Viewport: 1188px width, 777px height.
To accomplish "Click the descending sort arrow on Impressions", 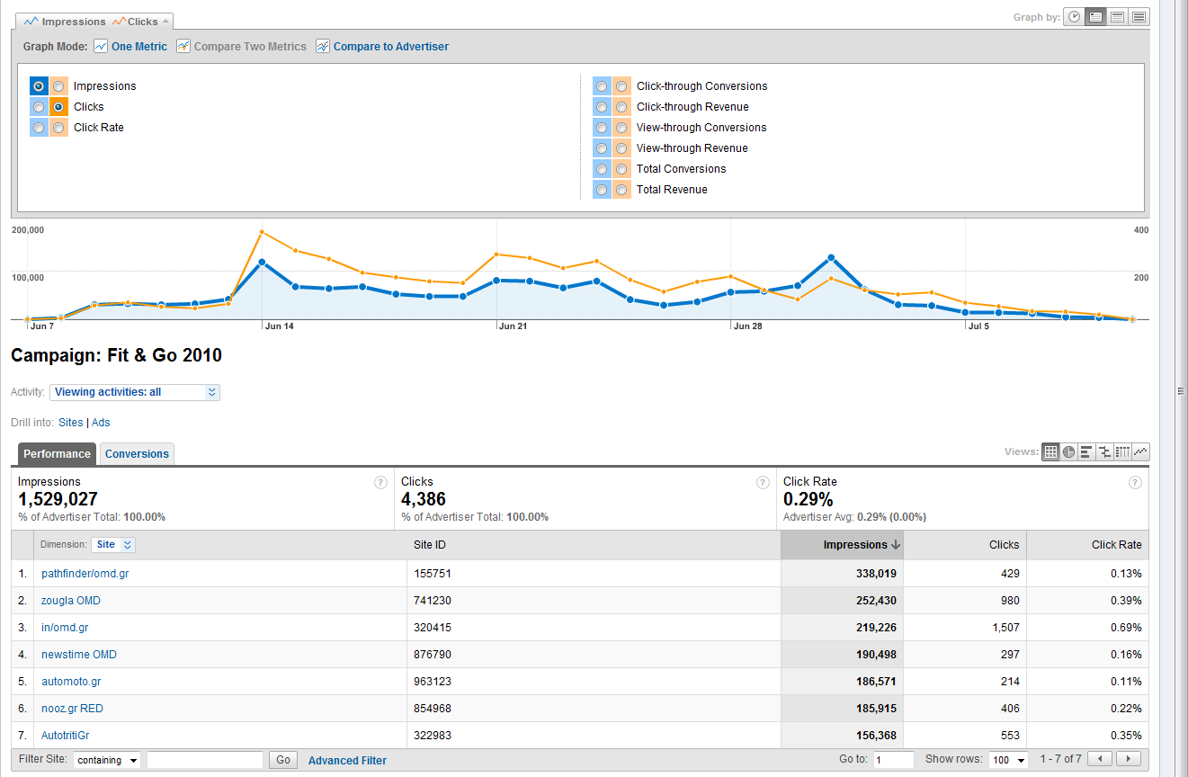I will (896, 545).
